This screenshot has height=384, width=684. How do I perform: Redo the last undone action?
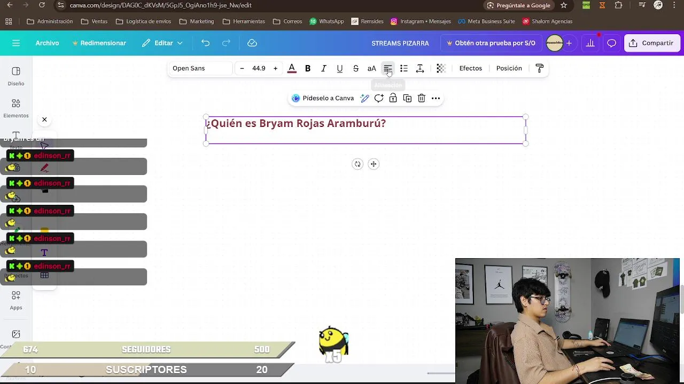point(226,43)
